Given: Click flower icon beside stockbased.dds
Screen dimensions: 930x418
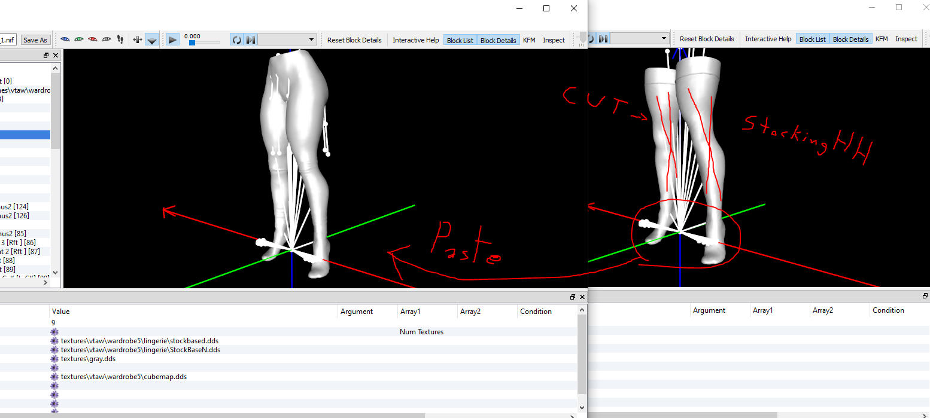Looking at the screenshot, I should (x=54, y=341).
